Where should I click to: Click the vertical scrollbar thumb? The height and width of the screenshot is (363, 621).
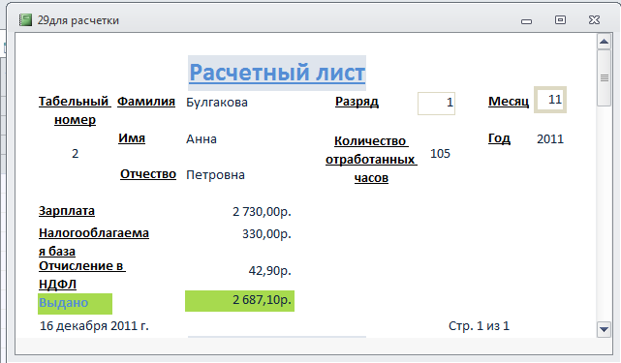pos(604,78)
